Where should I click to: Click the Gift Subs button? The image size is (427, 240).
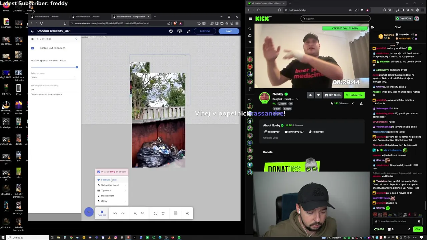tap(333, 95)
